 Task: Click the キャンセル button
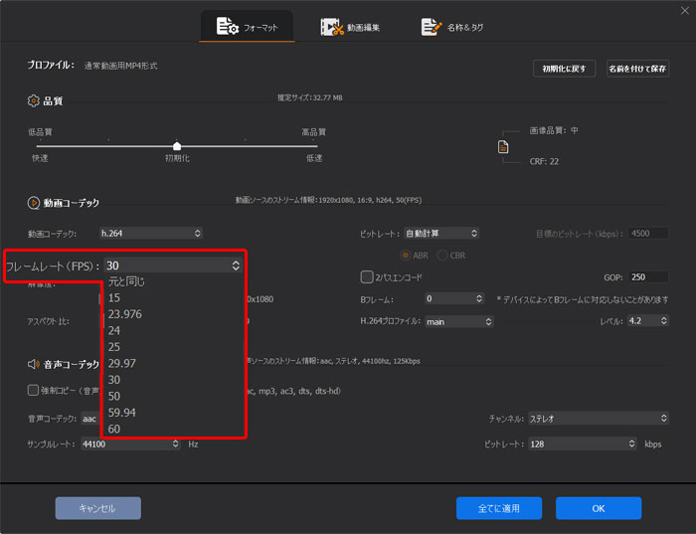[98, 508]
